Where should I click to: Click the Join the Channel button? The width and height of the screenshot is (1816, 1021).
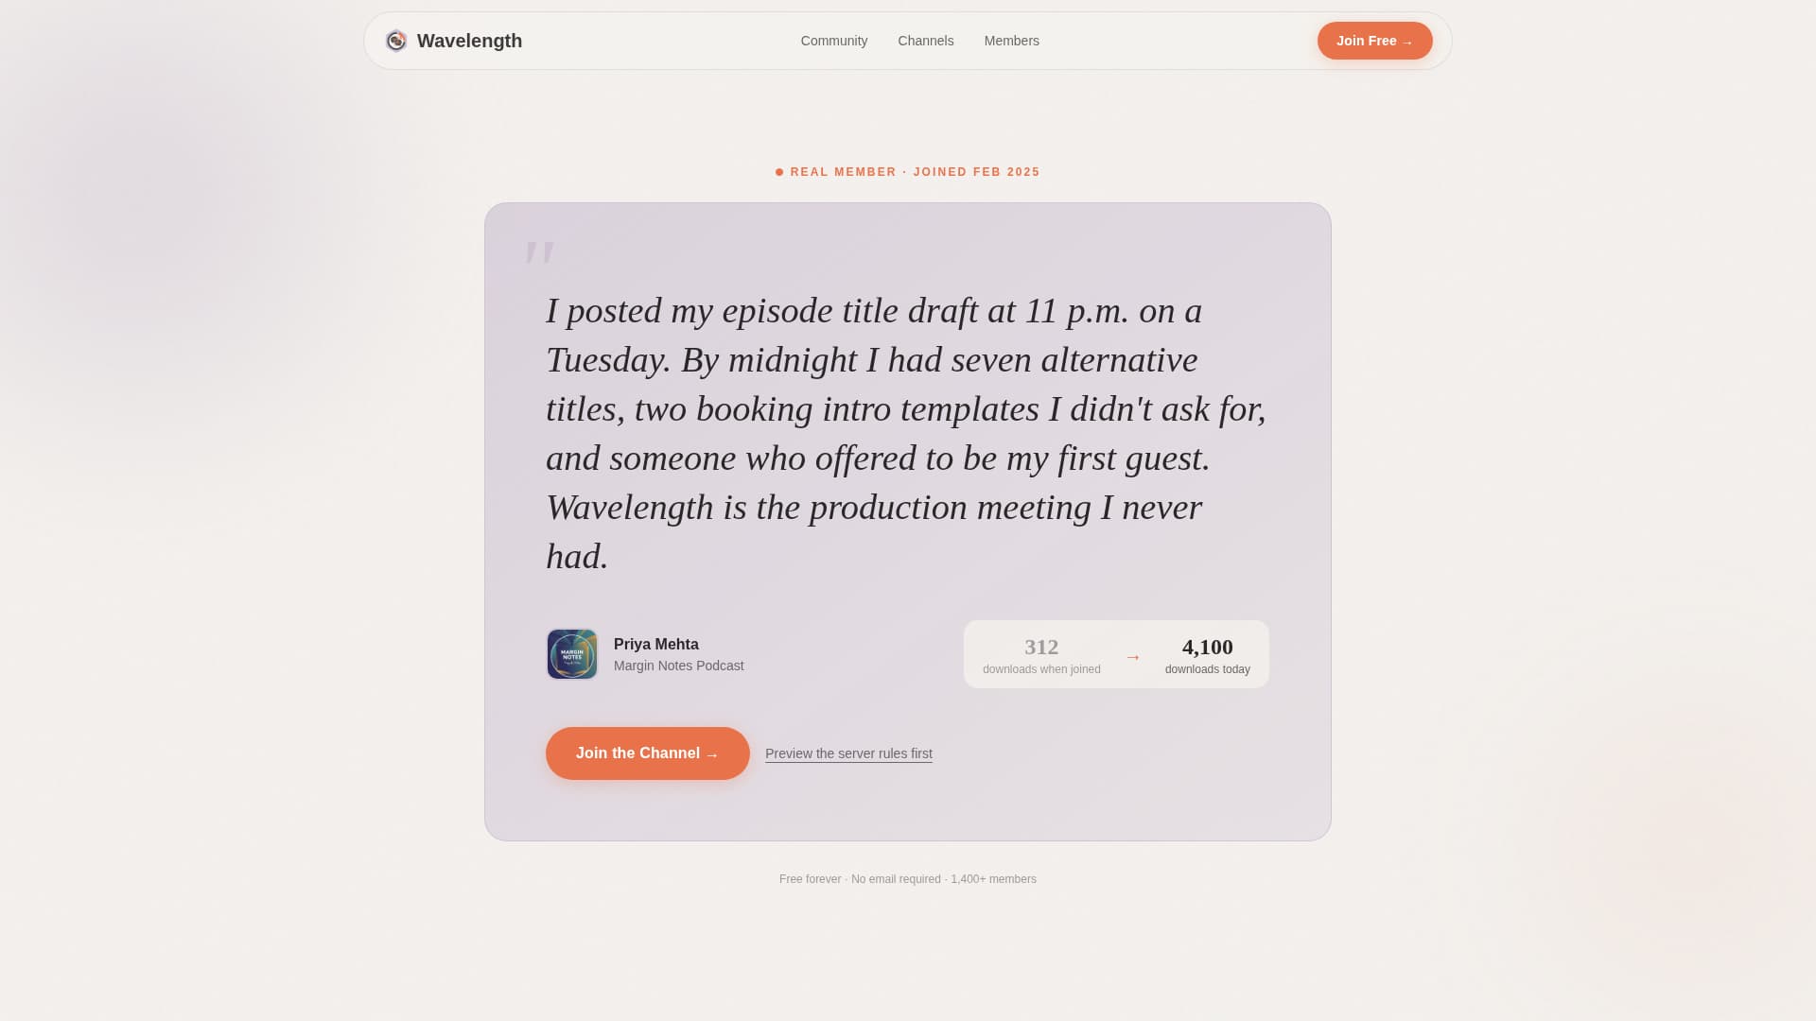click(647, 753)
